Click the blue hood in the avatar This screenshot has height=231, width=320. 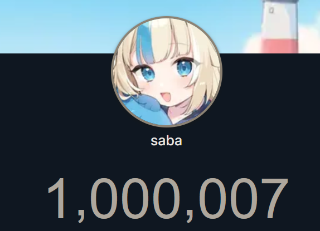point(143,109)
